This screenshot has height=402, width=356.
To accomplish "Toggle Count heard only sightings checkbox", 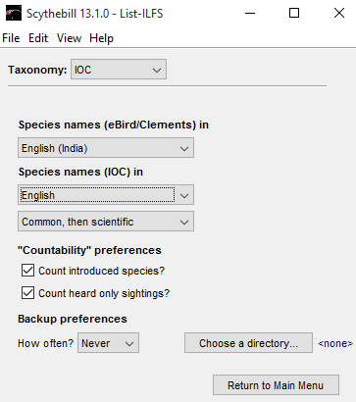I will [27, 293].
